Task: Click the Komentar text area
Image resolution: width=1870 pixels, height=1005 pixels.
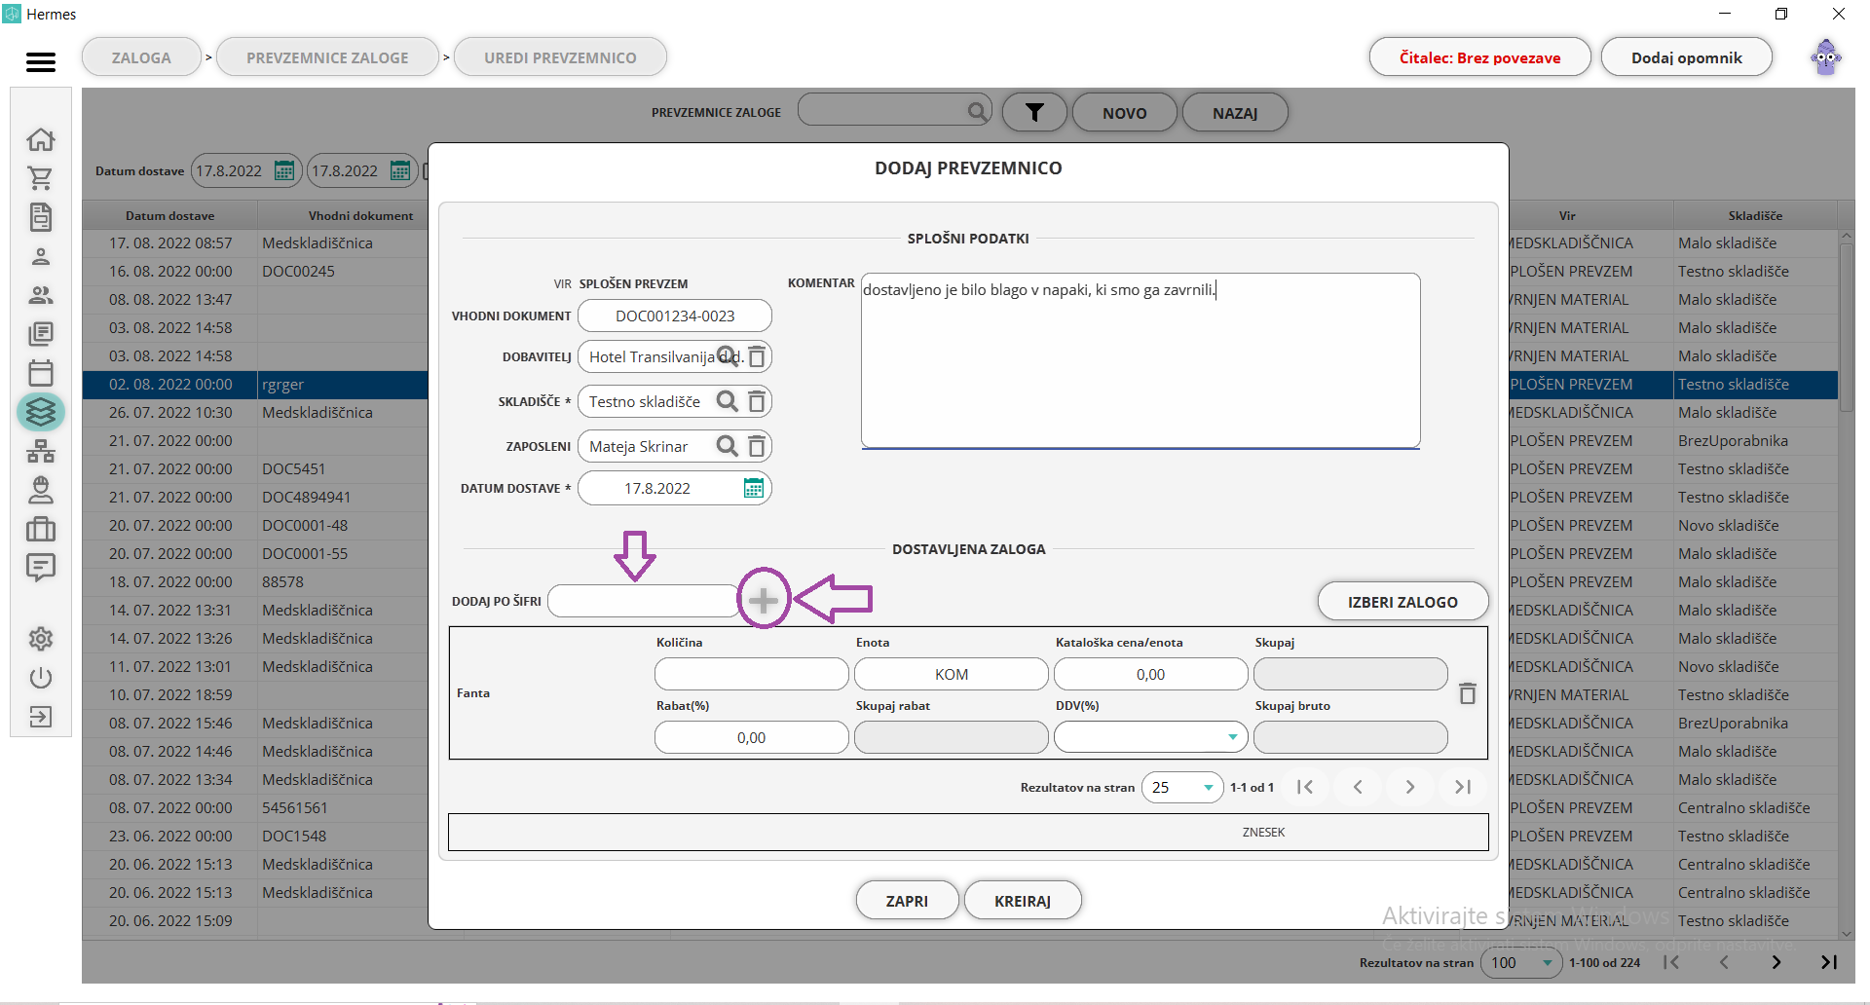Action: tap(1141, 360)
